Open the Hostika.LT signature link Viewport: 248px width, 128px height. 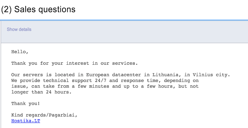pos(26,121)
